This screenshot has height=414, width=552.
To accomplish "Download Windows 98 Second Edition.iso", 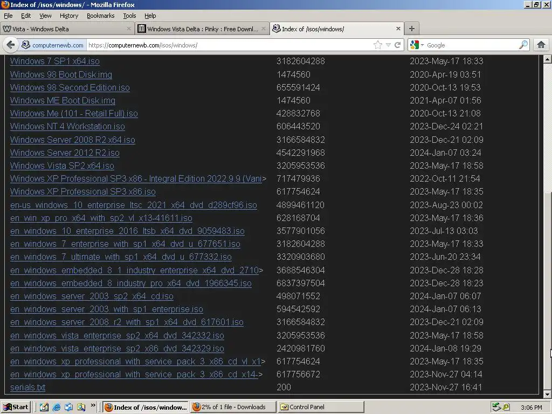I will tap(70, 87).
